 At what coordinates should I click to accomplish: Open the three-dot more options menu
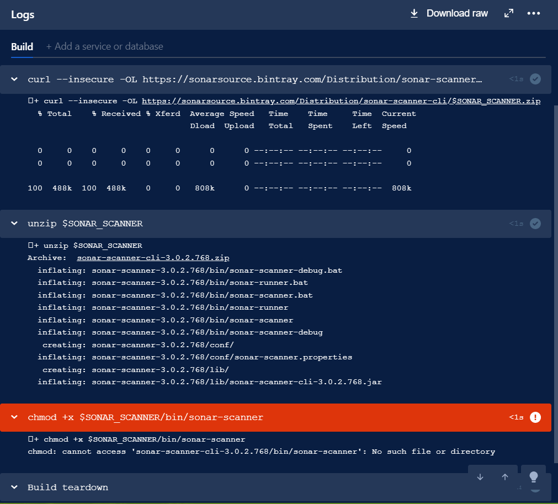click(534, 14)
